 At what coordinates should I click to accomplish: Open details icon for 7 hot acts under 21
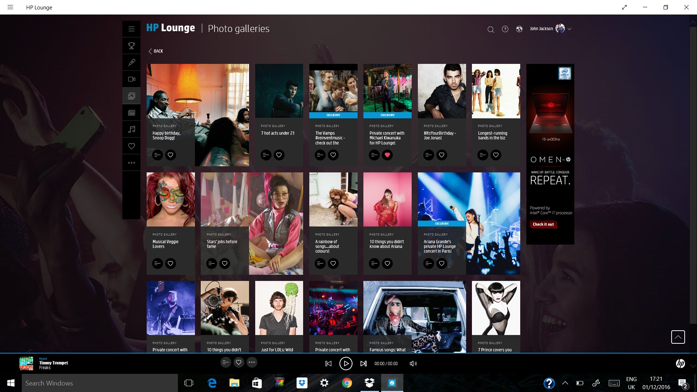266,155
